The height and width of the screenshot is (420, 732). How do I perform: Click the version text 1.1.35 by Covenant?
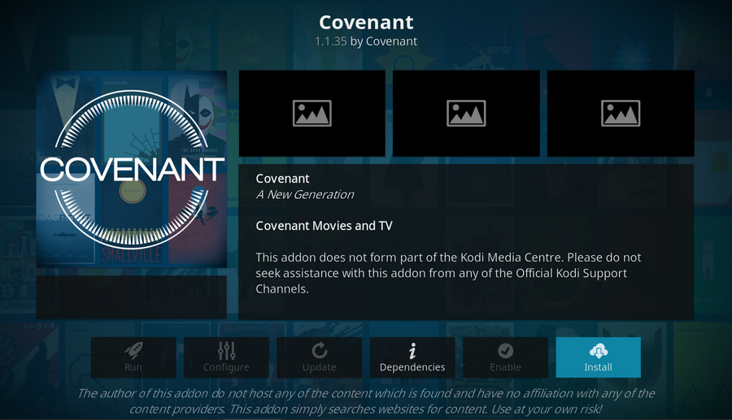(366, 41)
